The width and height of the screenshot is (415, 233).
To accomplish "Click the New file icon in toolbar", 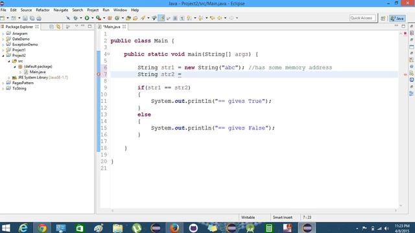I will [x=3, y=18].
